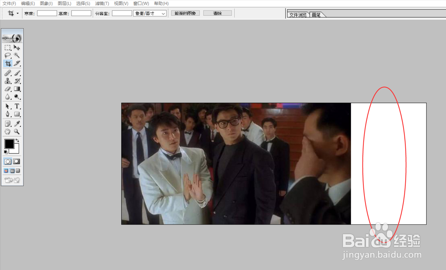446x270 pixels.
Task: Select the Eyedropper tool
Action: pos(17,124)
